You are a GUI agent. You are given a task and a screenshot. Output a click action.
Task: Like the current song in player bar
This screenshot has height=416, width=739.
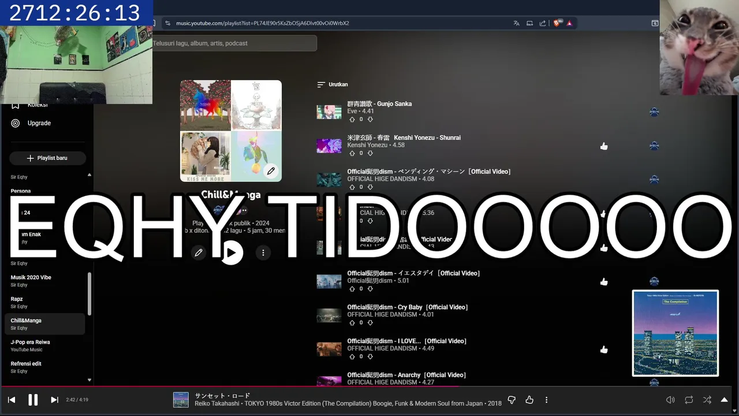pos(529,400)
